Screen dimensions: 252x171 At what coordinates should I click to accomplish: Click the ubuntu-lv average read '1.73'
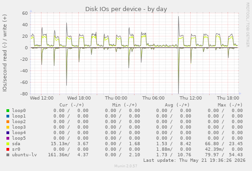[162, 155]
